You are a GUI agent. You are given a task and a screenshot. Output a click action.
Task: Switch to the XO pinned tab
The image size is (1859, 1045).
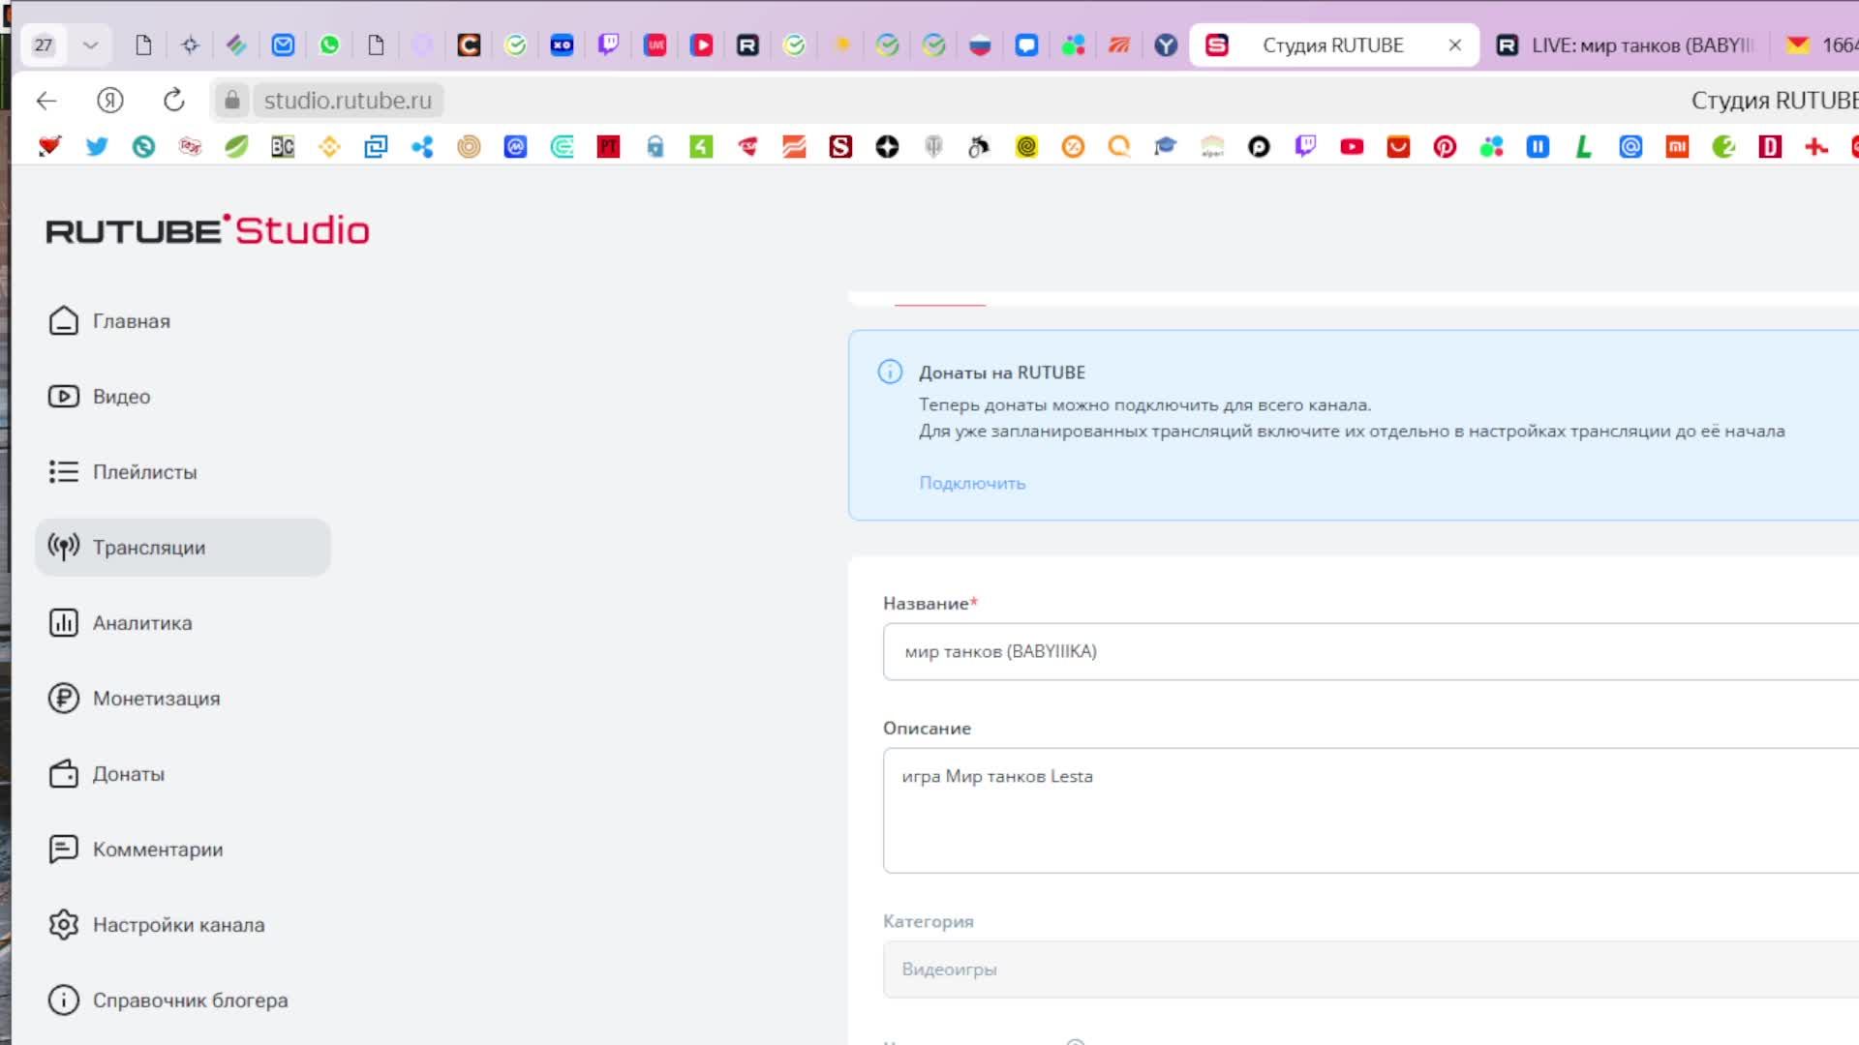point(562,45)
